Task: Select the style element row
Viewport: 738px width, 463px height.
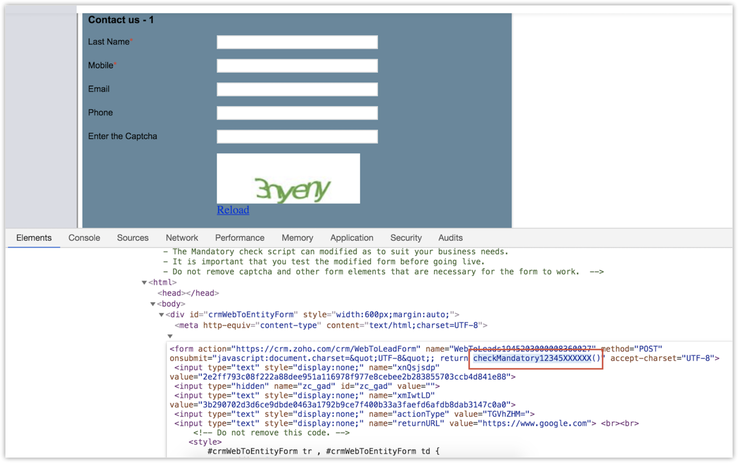Action: pyautogui.click(x=205, y=442)
